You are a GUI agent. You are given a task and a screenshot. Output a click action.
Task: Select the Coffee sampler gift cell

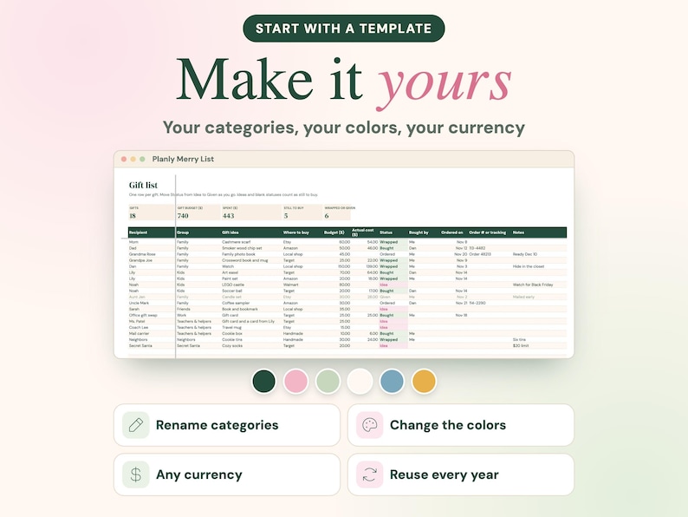[236, 303]
